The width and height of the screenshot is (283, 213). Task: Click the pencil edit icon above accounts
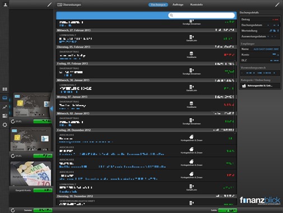49,4
